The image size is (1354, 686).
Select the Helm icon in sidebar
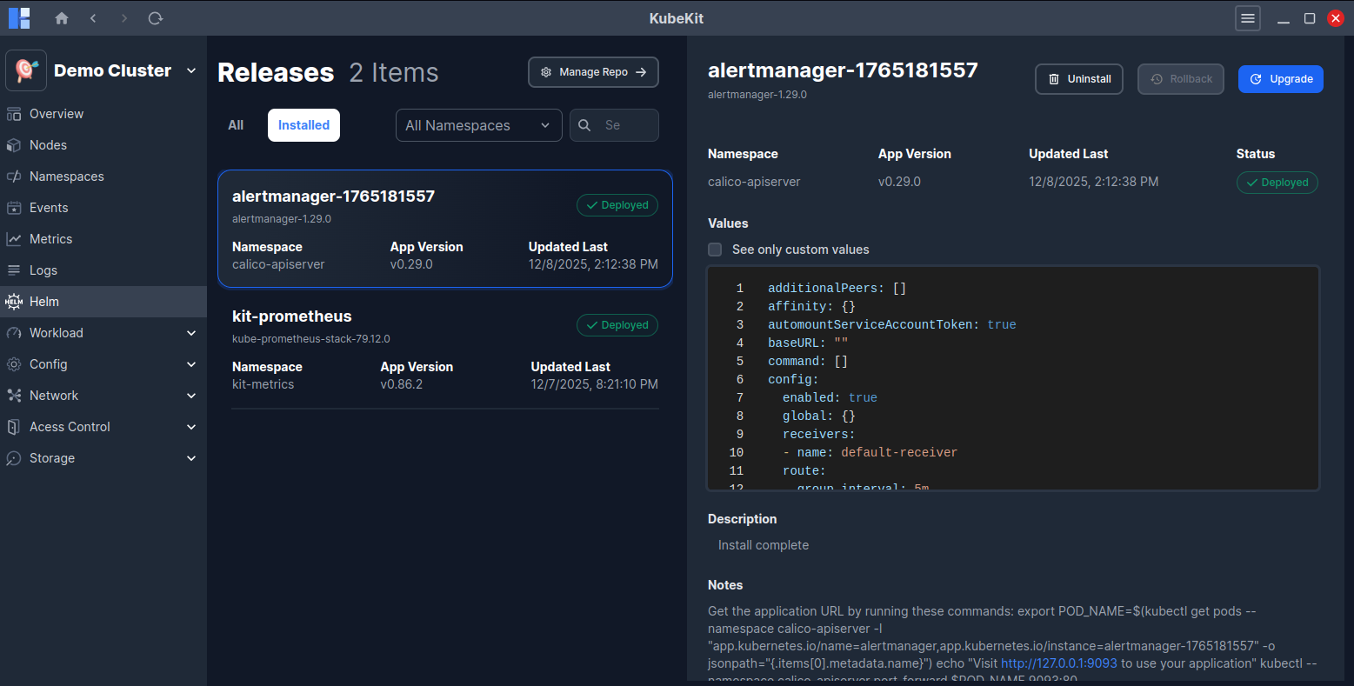click(14, 302)
